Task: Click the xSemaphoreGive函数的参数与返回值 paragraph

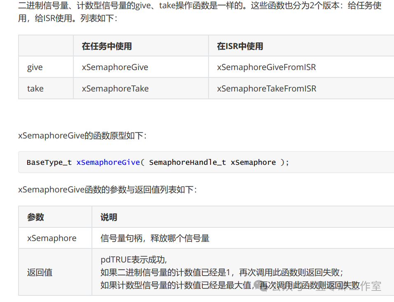Action: click(x=108, y=190)
